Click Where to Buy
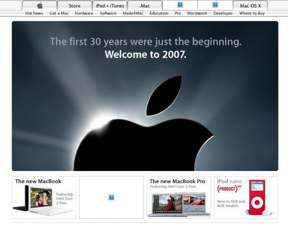 (x=252, y=13)
